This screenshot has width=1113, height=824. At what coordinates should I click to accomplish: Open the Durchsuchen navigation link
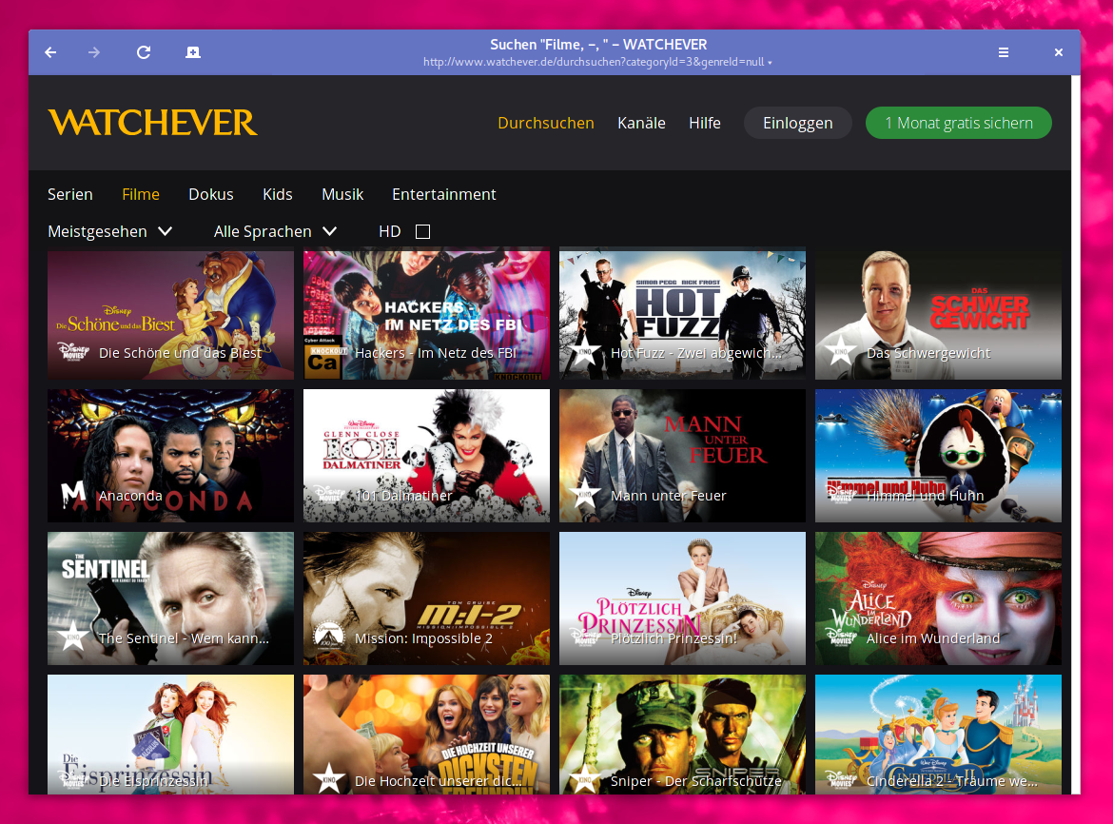point(546,123)
